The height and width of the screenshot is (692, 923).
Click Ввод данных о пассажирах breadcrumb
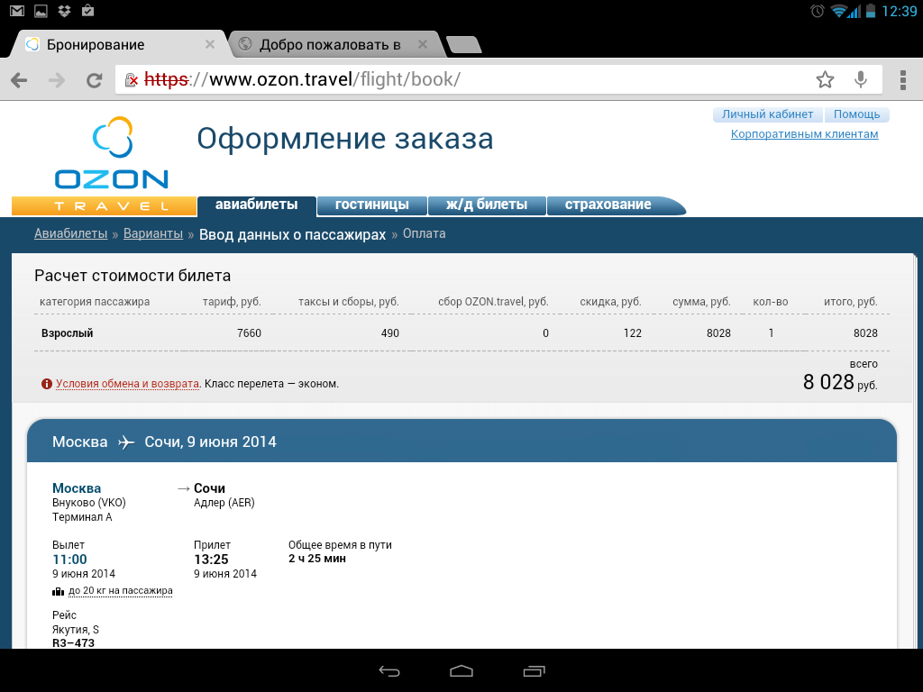[x=292, y=234]
